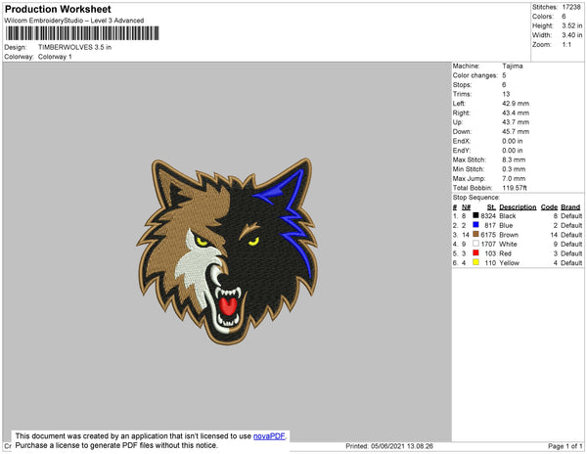Click the 'Black' description in stop sequence

508,216
